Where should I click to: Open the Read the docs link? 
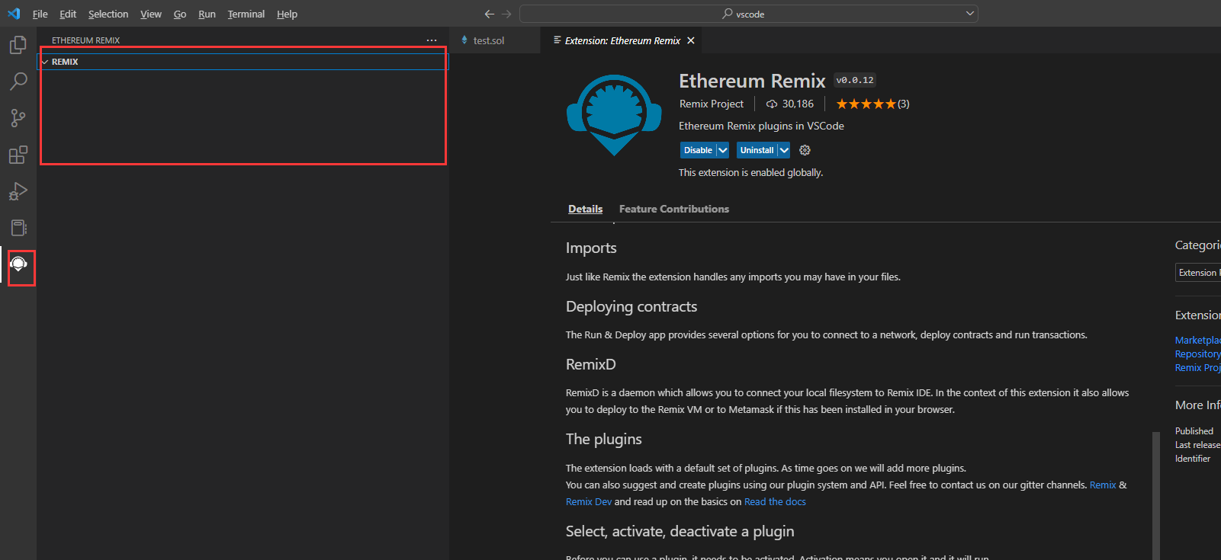[775, 501]
